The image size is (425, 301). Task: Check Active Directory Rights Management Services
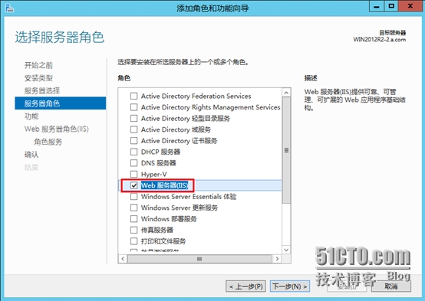(134, 107)
